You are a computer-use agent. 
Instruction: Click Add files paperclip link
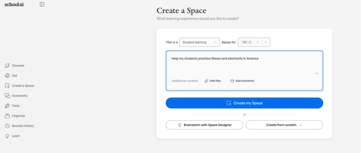tap(213, 81)
